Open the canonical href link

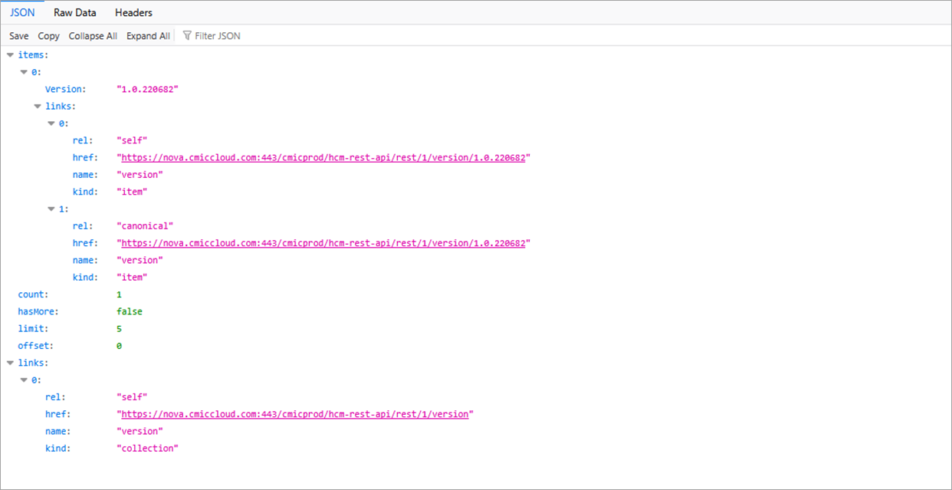click(323, 242)
